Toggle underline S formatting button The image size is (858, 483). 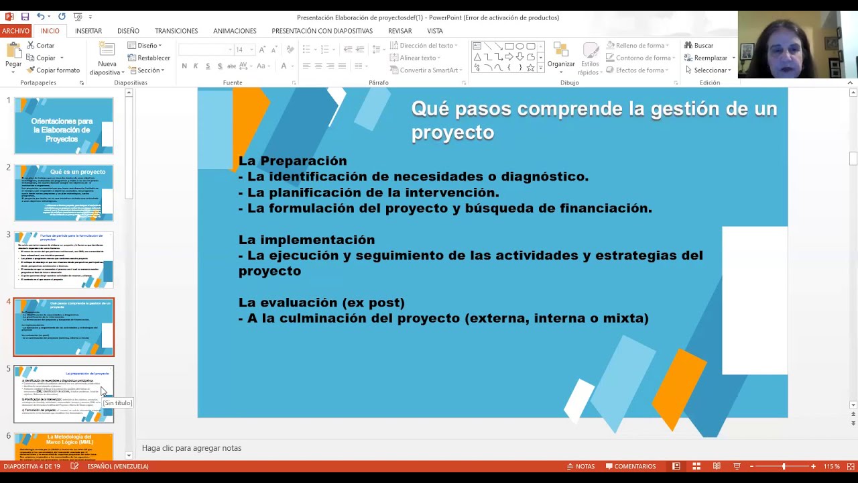point(208,66)
